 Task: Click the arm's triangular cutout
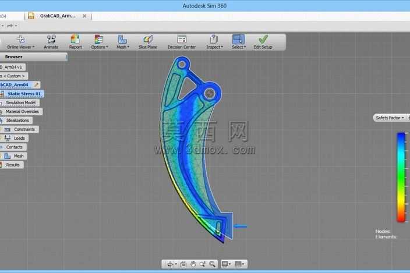coord(187,88)
